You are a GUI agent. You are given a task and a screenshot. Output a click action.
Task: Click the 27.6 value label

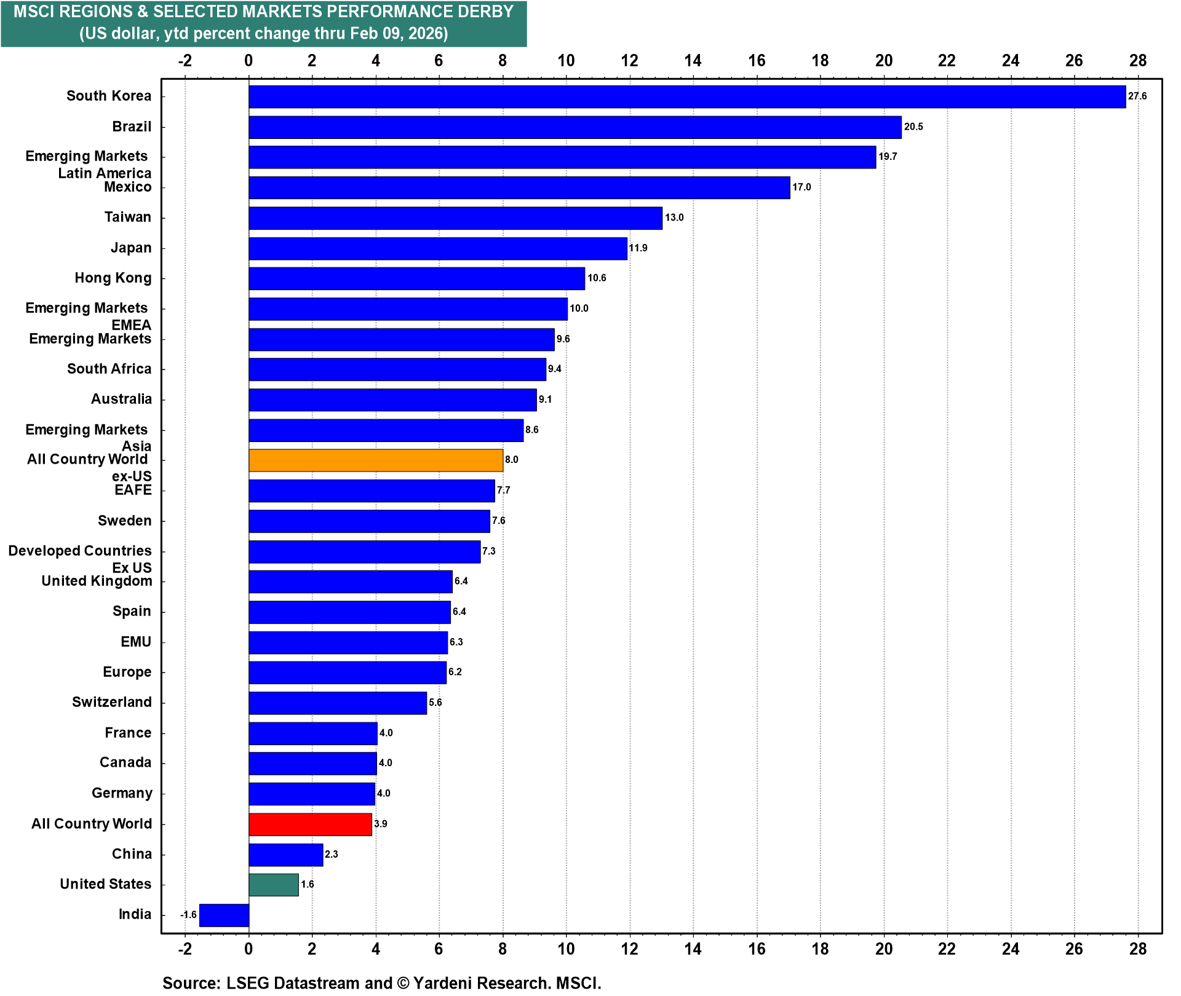tap(1137, 96)
